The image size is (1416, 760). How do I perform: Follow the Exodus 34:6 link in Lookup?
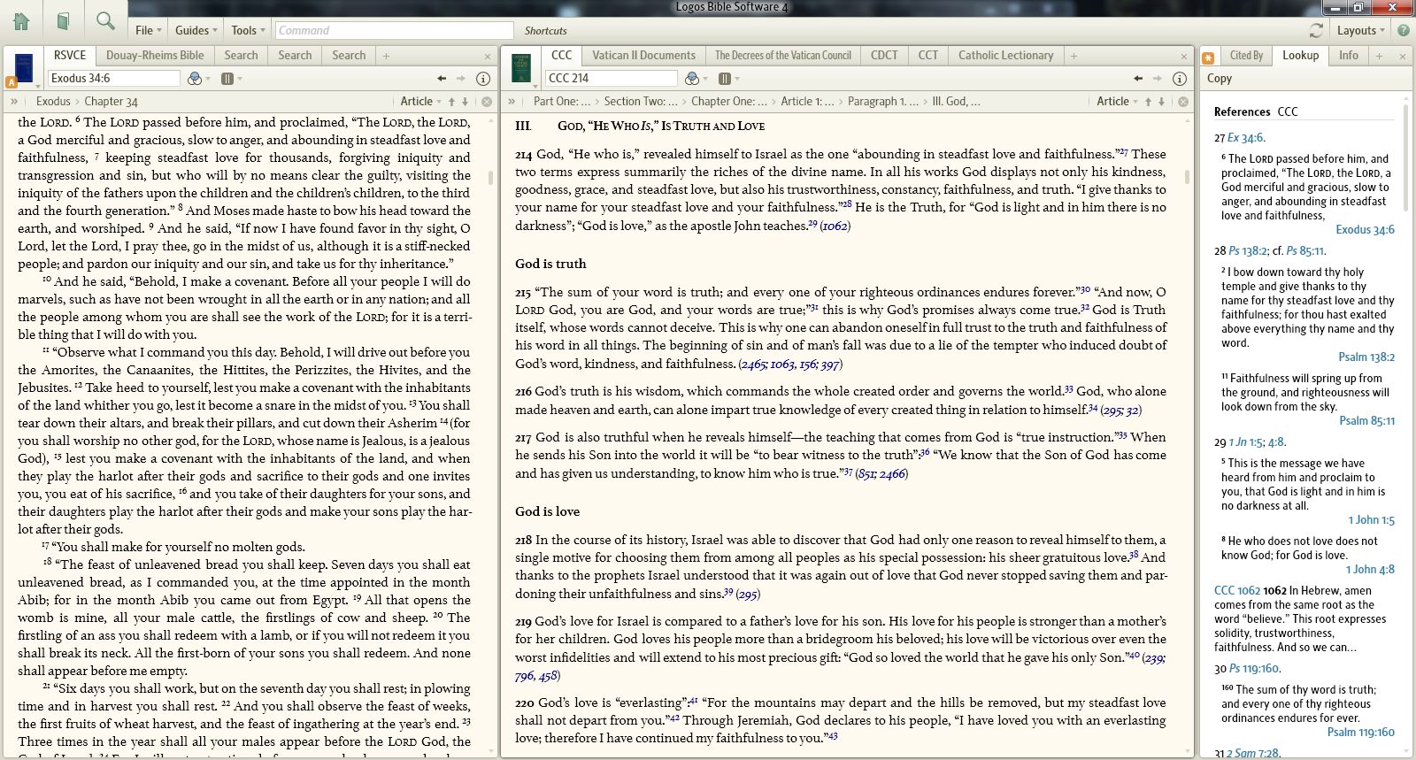pyautogui.click(x=1365, y=230)
